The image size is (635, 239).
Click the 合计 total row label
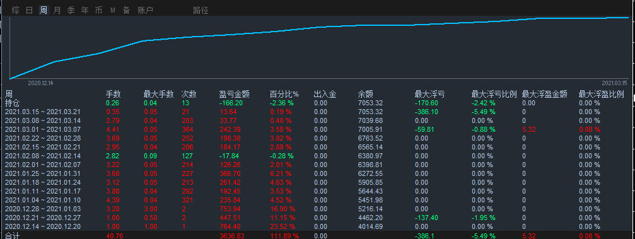pos(13,235)
